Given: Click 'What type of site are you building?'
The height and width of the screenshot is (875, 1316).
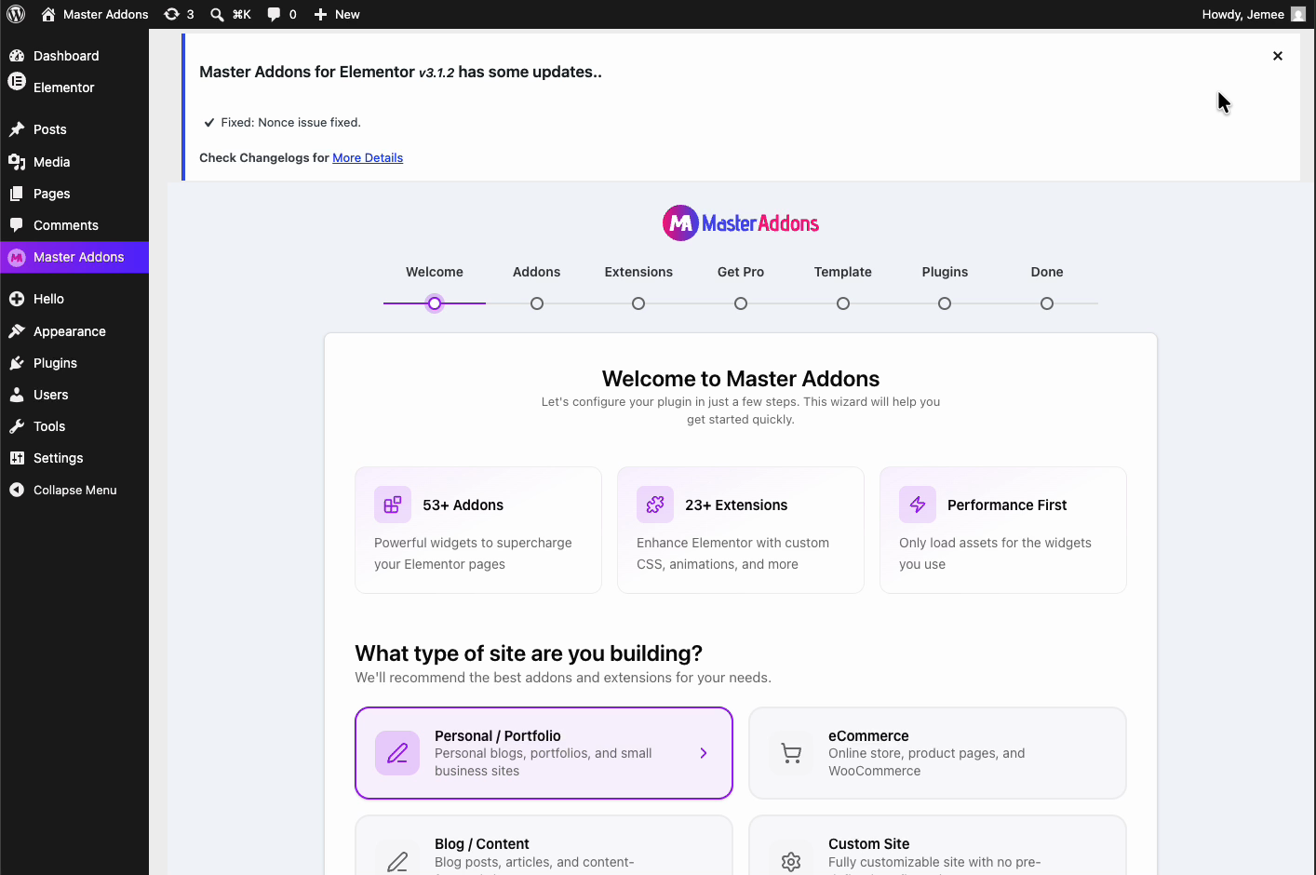Looking at the screenshot, I should pos(529,653).
